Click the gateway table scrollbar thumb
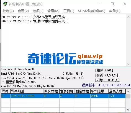Viewport: 131px width, 113px height. point(128,96)
